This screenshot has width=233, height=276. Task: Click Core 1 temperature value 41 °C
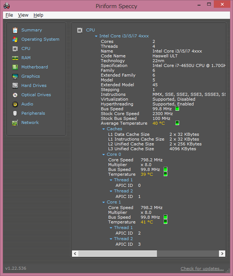pyautogui.click(x=147, y=222)
